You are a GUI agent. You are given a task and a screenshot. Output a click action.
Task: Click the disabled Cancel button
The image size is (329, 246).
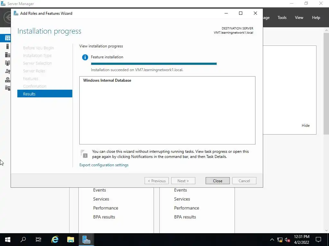tap(244, 181)
